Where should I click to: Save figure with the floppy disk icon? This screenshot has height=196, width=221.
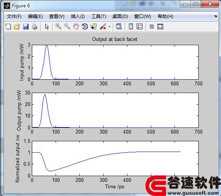tap(26, 26)
